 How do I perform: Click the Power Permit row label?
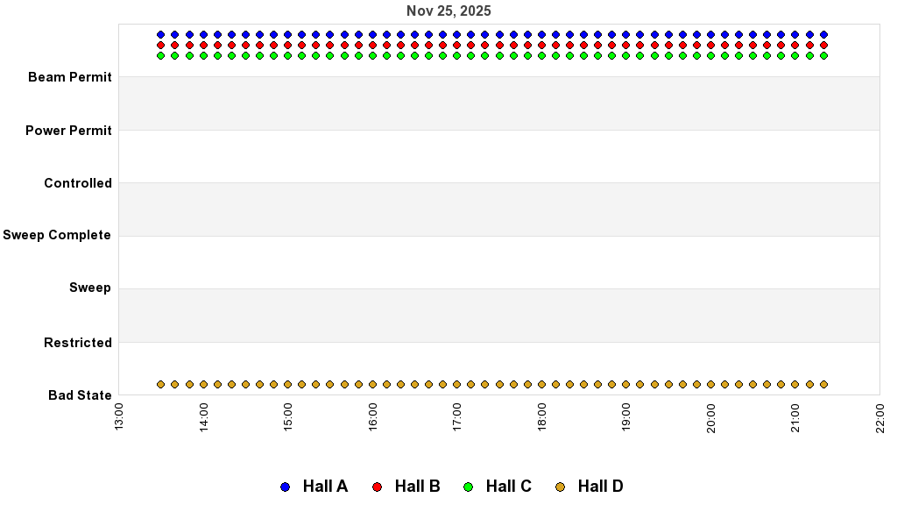[68, 130]
